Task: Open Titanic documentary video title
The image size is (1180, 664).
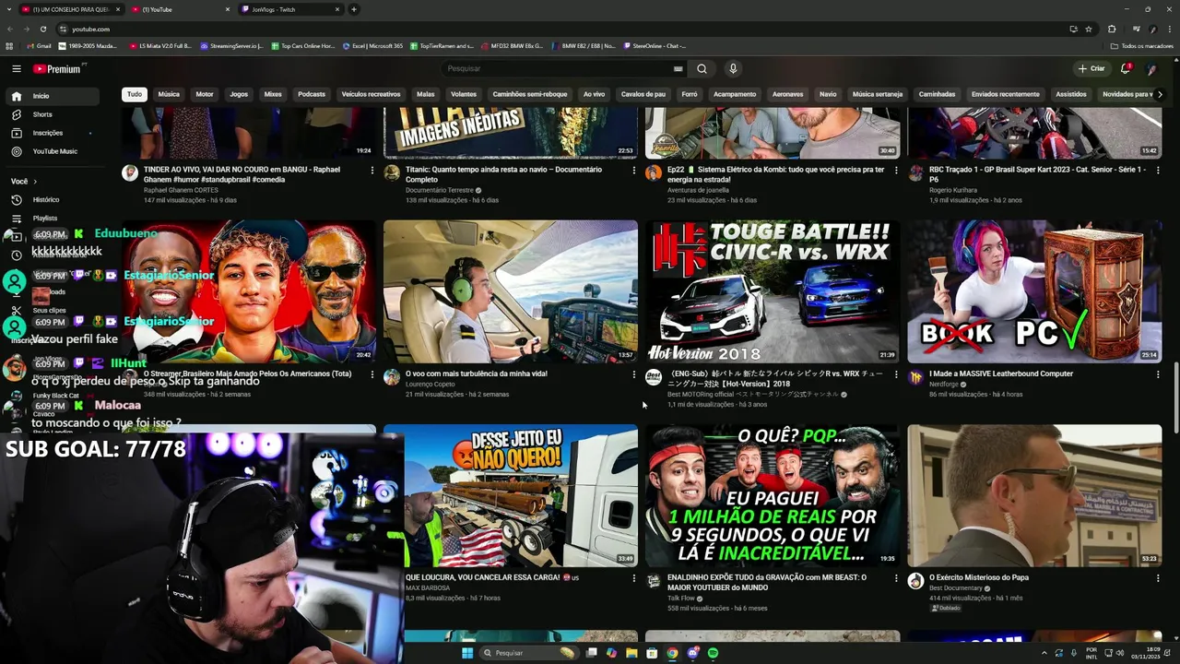Action: (503, 174)
